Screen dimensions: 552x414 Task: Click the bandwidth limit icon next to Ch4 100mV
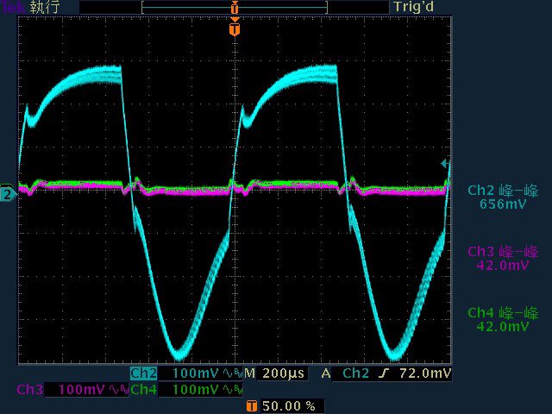pos(233,390)
